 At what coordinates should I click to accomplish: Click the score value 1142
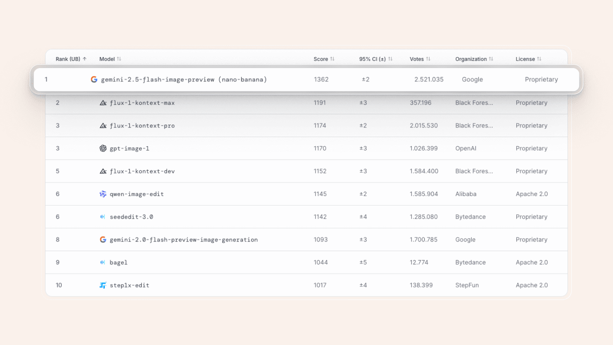(x=320, y=217)
